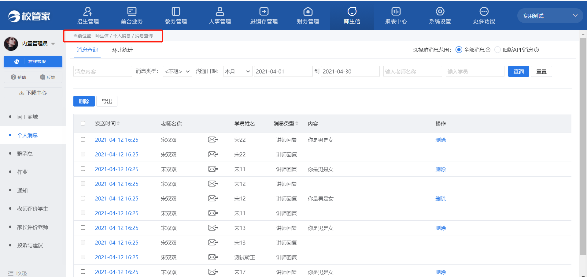Open 群消息 in the sidebar
This screenshot has width=587, height=277.
[25, 154]
